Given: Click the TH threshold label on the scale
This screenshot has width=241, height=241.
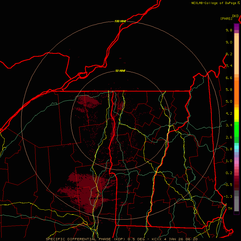Looking at the screenshot, I should (x=230, y=209).
